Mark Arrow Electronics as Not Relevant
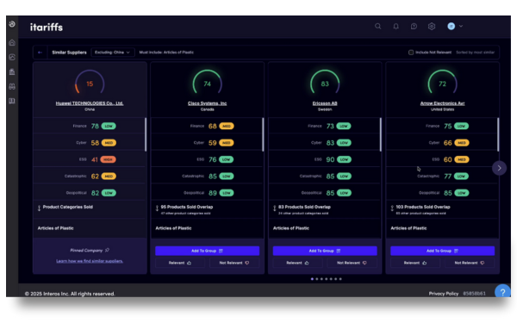This screenshot has width=517, height=323. pos(470,263)
